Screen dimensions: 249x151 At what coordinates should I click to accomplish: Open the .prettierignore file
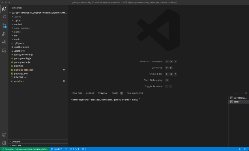pos(38,47)
